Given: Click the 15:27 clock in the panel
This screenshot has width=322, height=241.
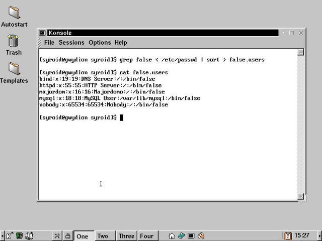Looking at the screenshot, I should [302, 235].
